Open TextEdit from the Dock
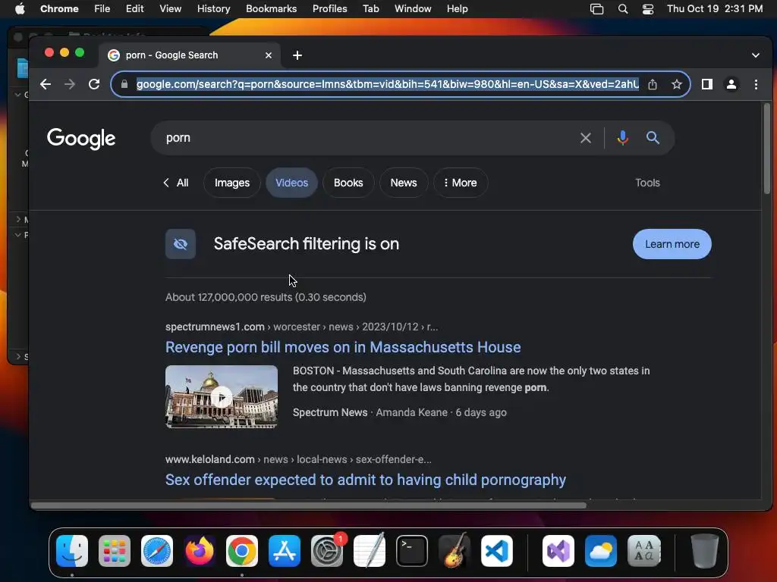Viewport: 777px width, 582px height. (x=370, y=551)
